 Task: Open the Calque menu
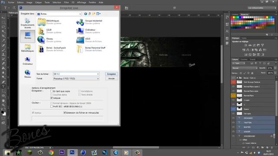(38, 3)
